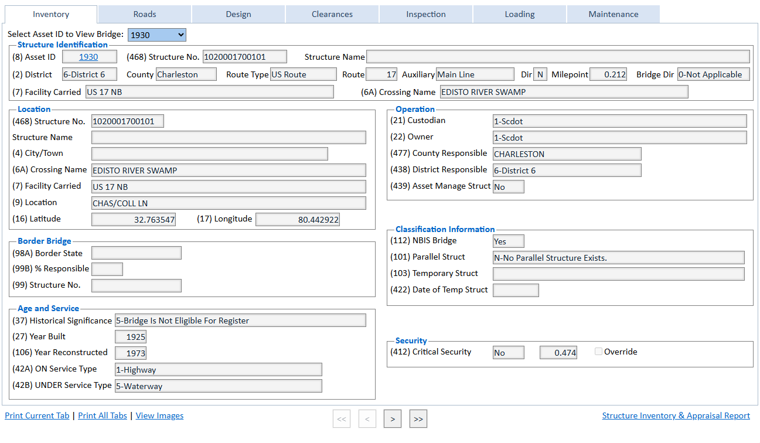Go to first record with << button

[342, 419]
